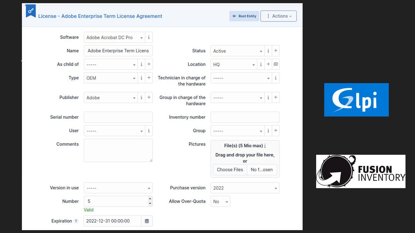Click Choose Files button
Screen dimensions: 415x233
230,170
